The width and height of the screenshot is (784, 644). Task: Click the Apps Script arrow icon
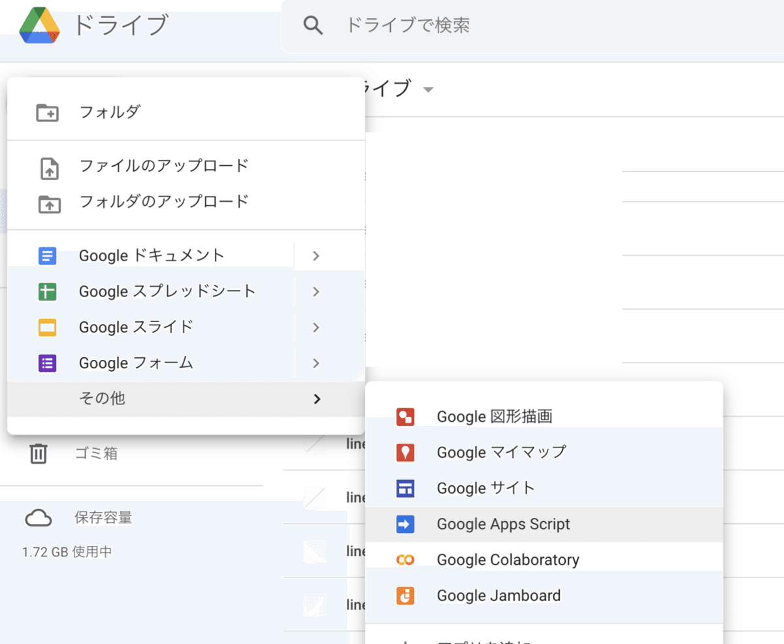[x=405, y=524]
